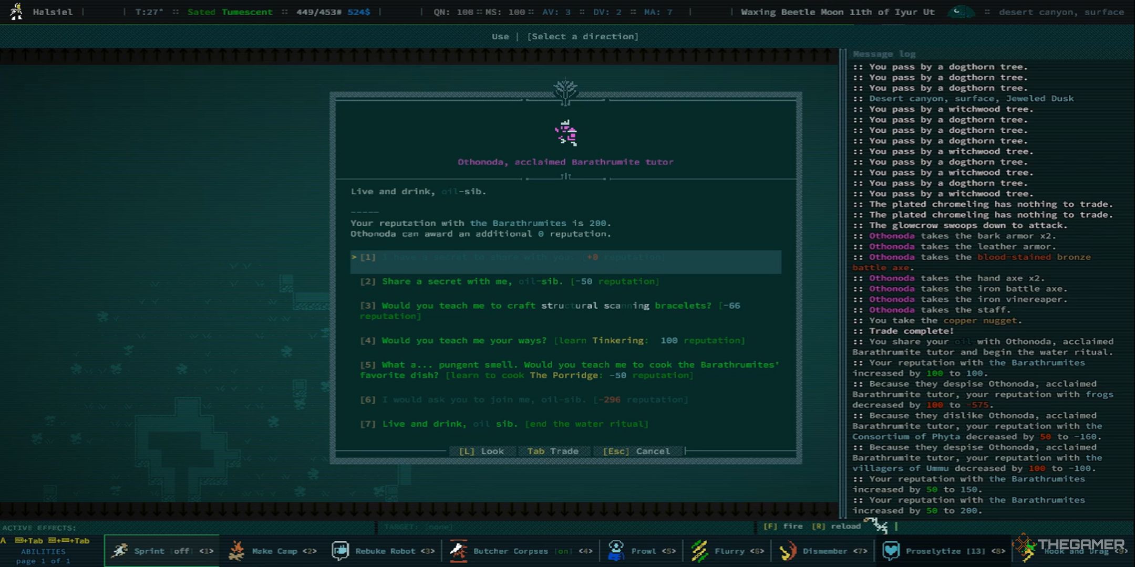Image resolution: width=1135 pixels, height=567 pixels.
Task: Cancel the current dialog
Action: (634, 450)
